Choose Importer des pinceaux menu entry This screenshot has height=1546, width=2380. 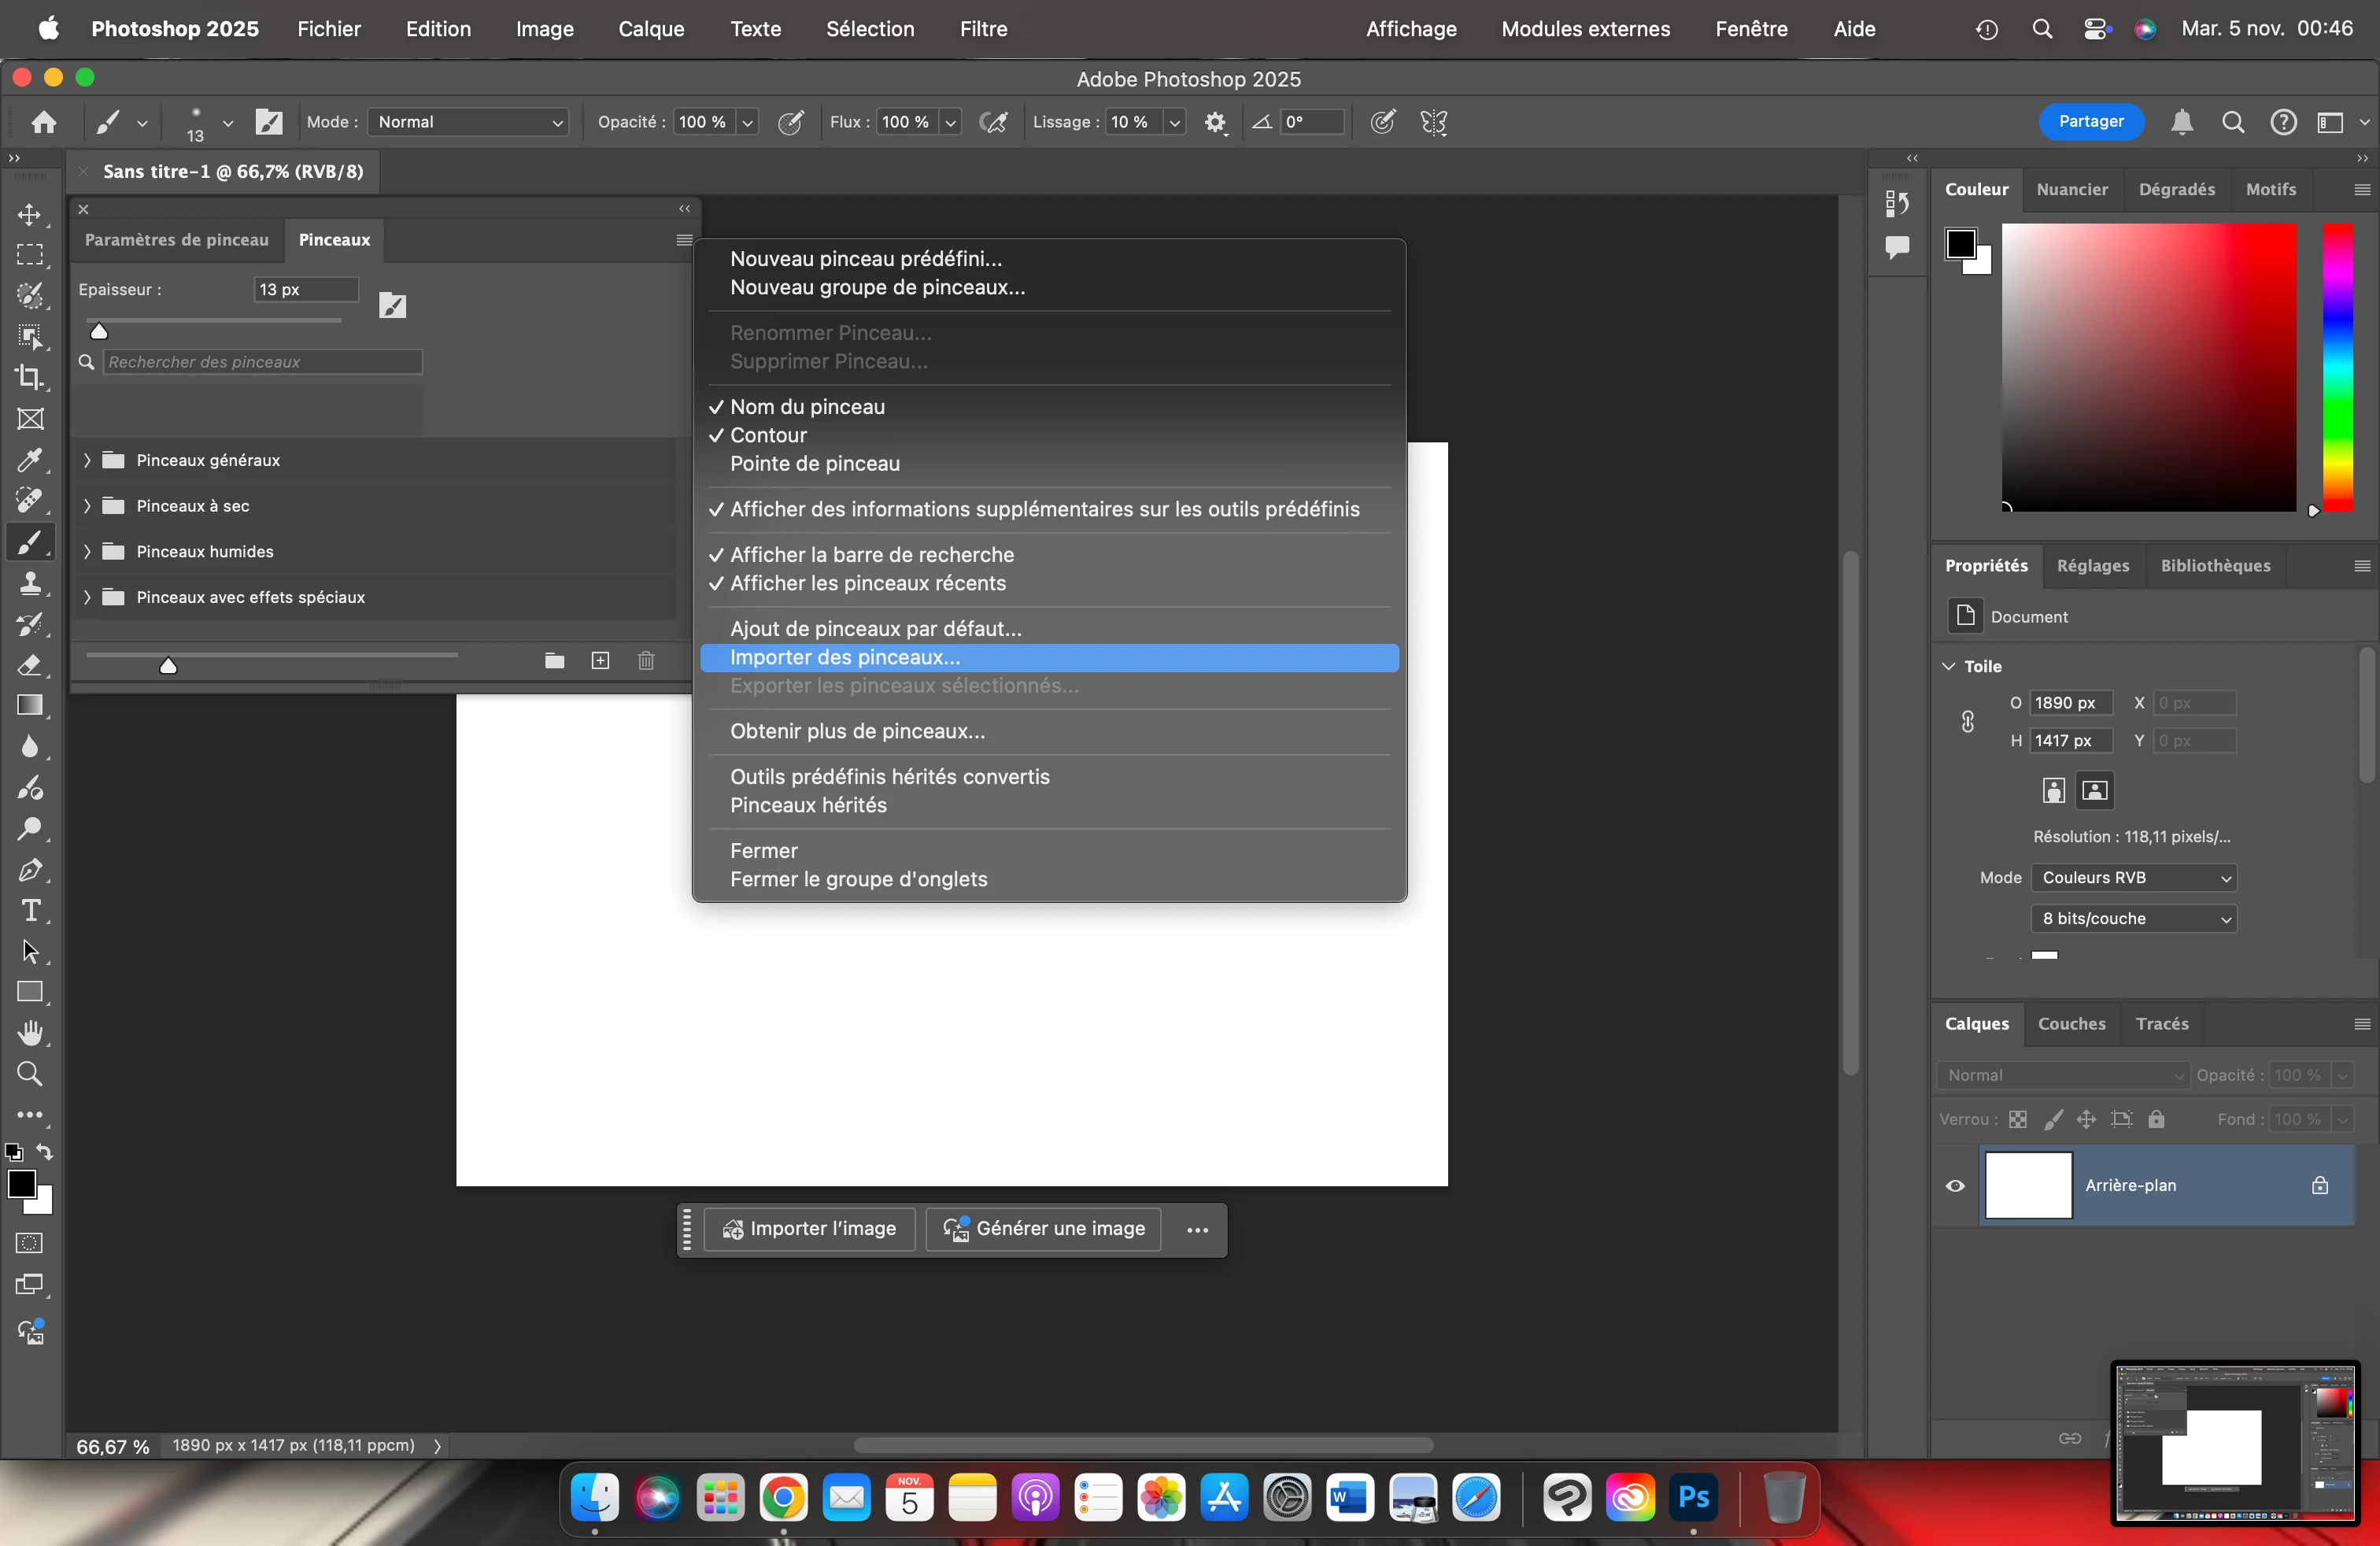click(844, 658)
